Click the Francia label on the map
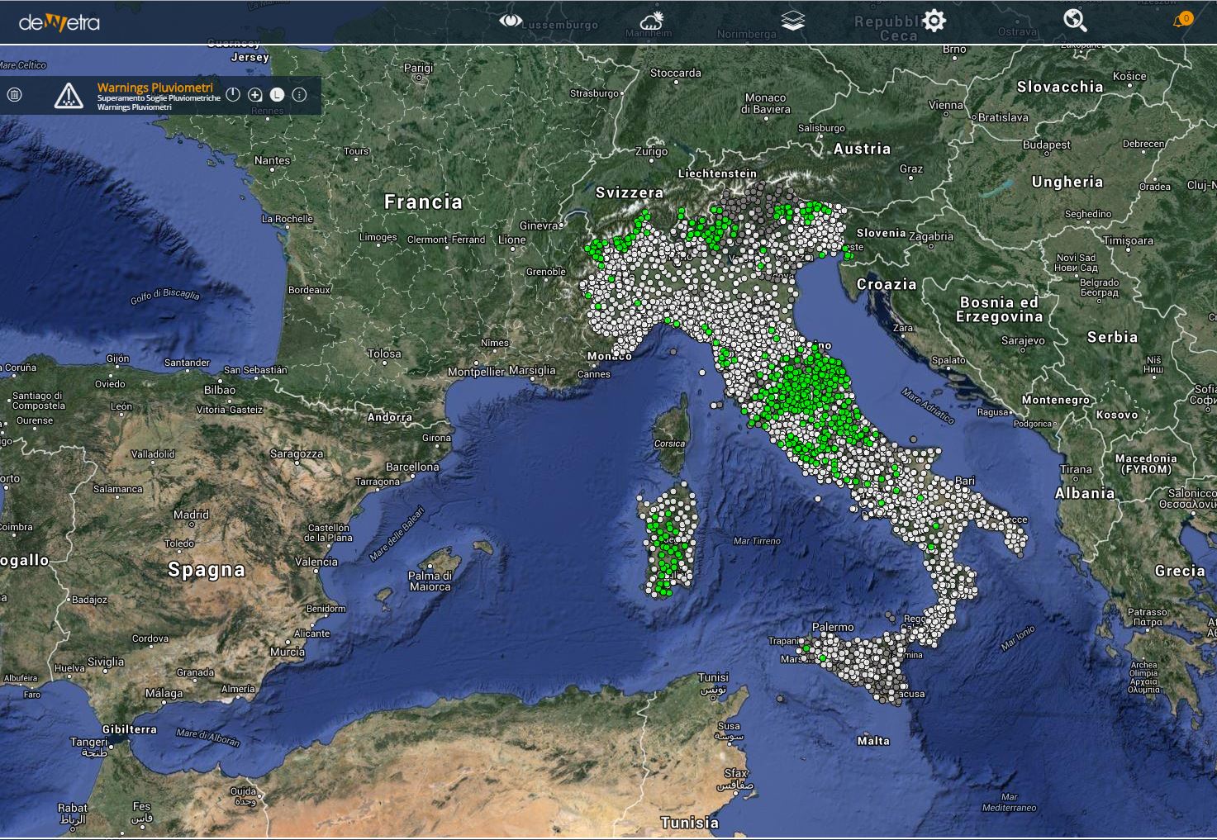 (423, 202)
